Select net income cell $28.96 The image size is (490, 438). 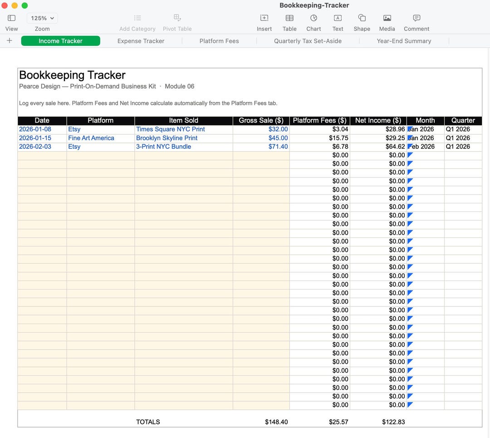tap(378, 129)
